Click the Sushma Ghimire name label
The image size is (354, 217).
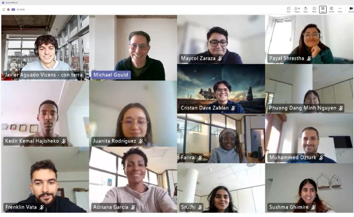289,207
